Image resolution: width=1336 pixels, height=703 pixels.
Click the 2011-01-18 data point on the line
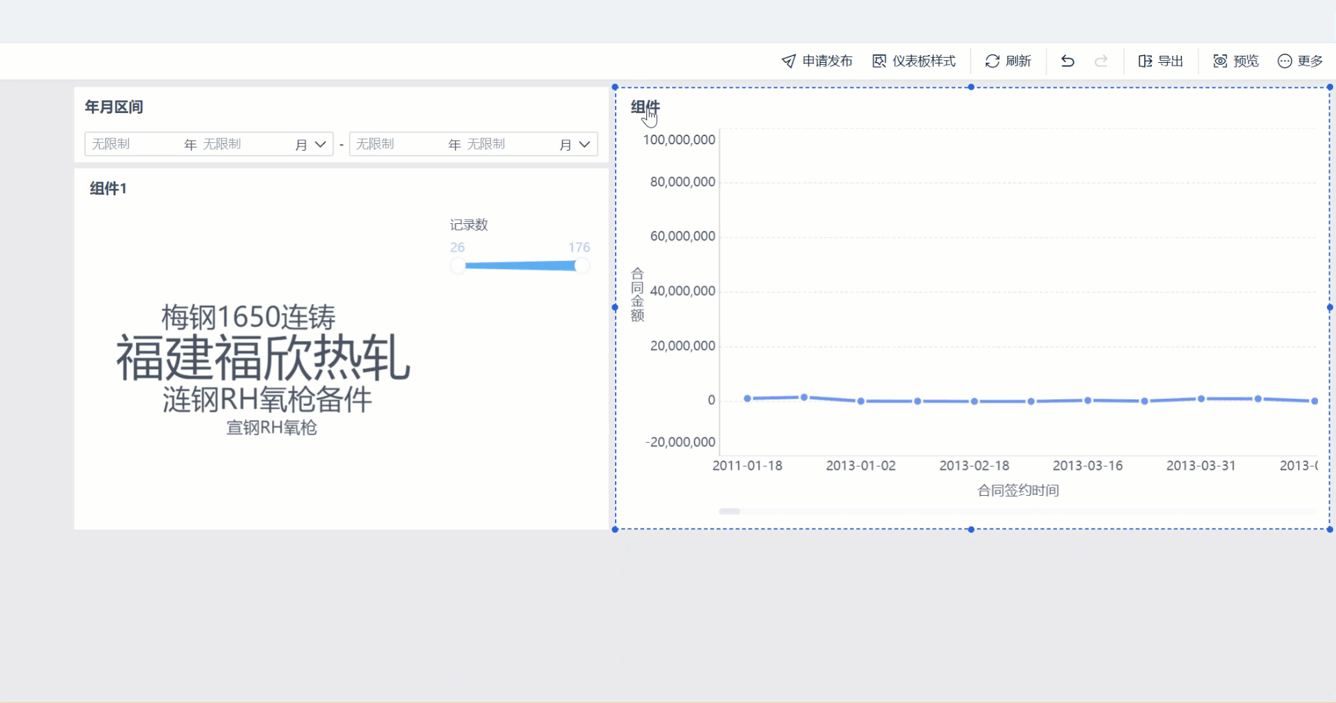pyautogui.click(x=747, y=398)
